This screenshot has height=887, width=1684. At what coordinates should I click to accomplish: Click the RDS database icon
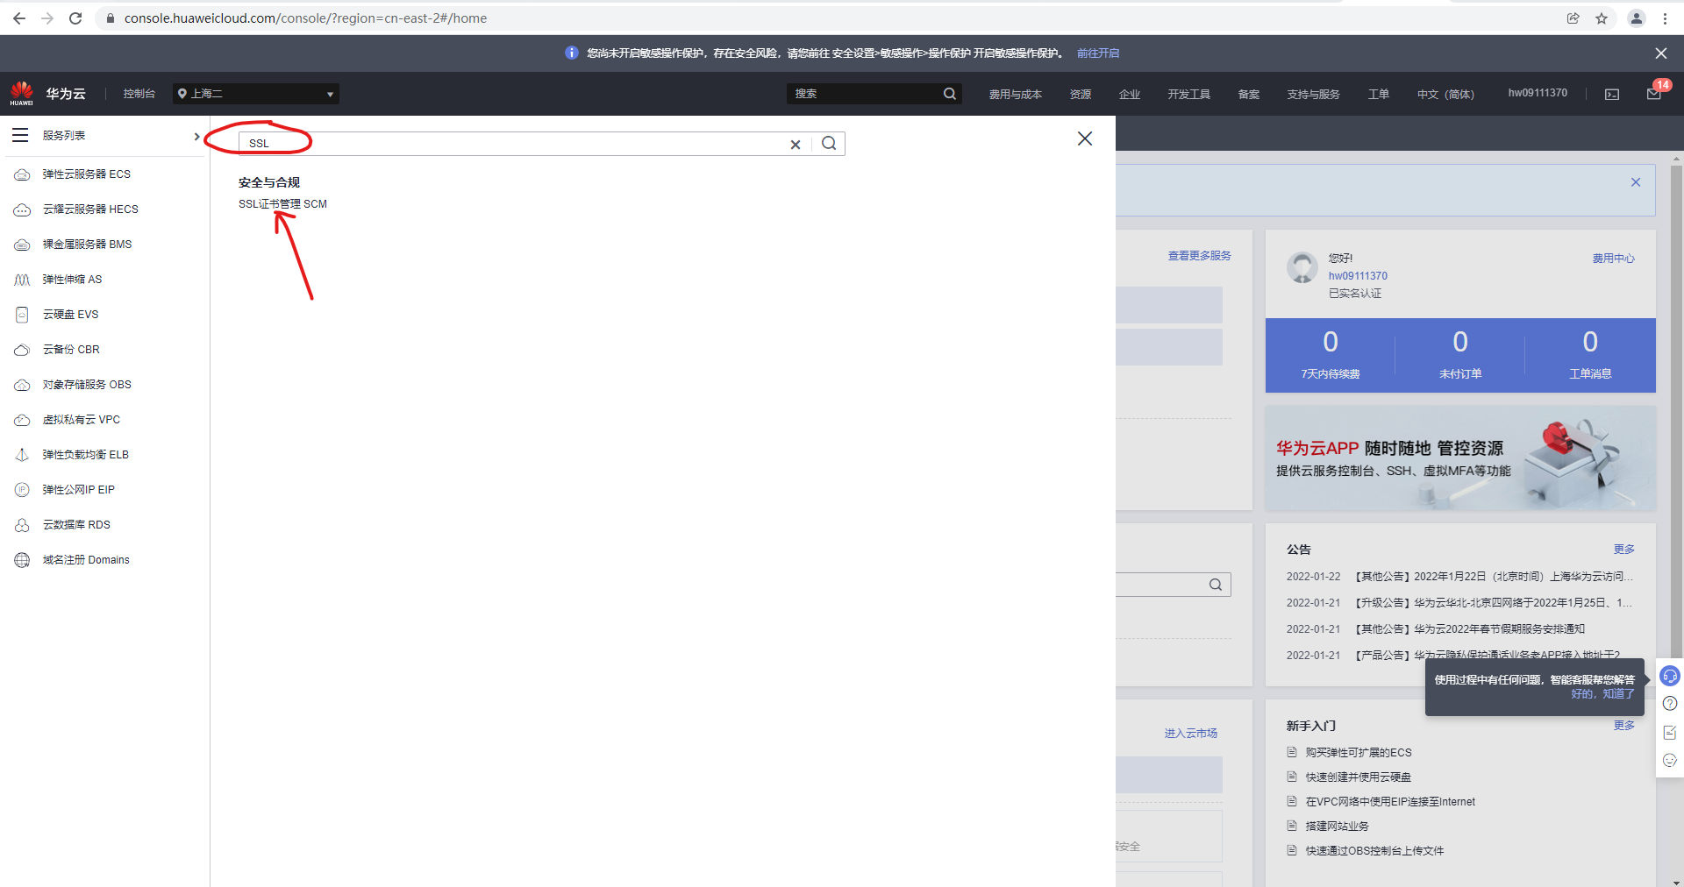coord(22,525)
